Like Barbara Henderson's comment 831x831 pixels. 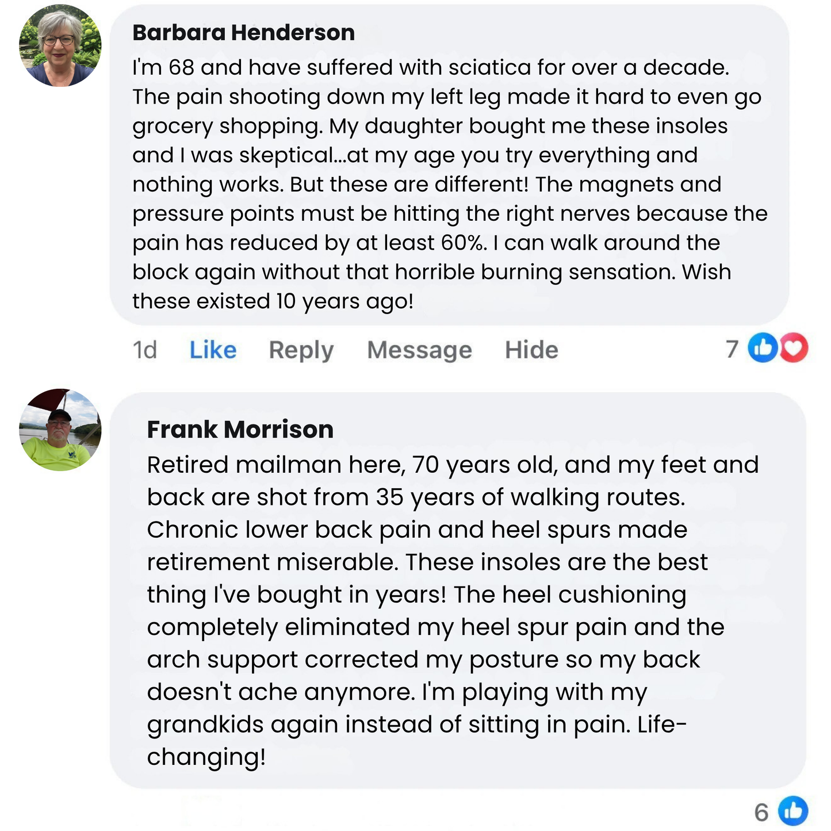tap(212, 350)
